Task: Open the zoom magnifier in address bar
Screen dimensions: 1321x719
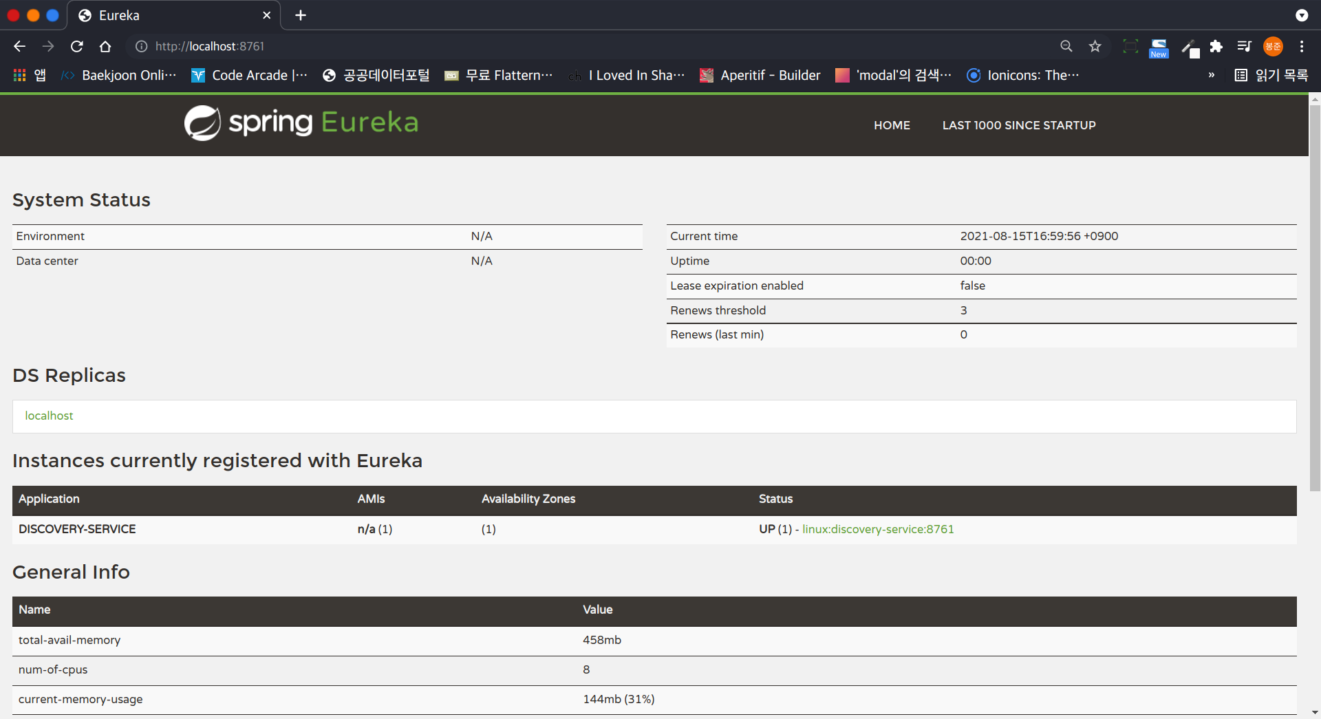Action: 1066,46
